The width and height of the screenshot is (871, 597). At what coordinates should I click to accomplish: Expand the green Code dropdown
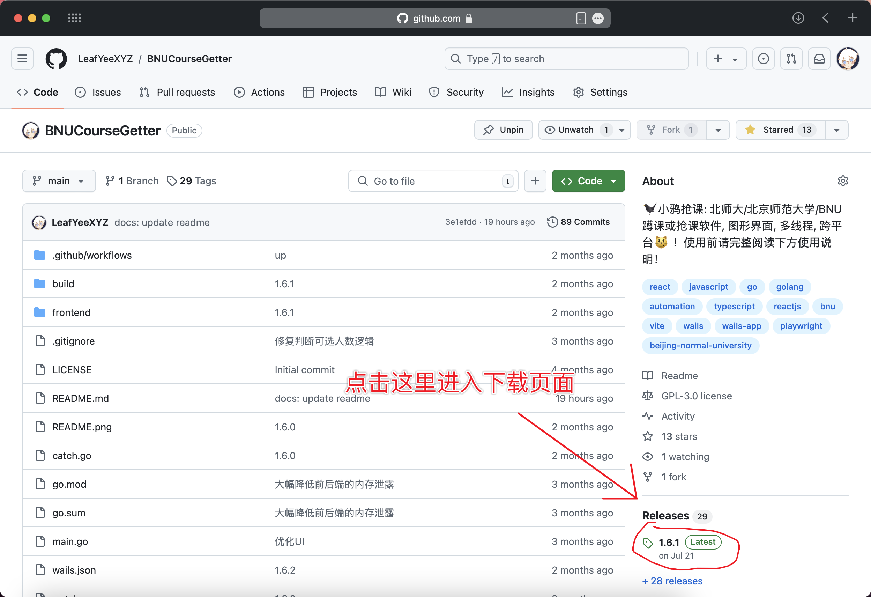588,181
